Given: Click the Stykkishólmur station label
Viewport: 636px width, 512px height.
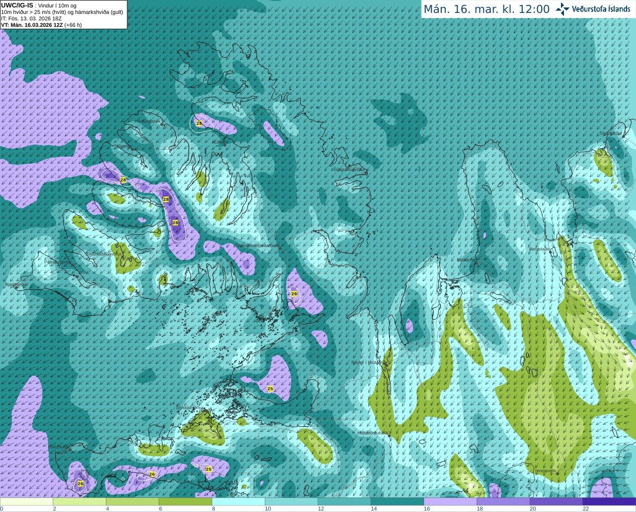Looking at the screenshot, I should click(x=190, y=408).
